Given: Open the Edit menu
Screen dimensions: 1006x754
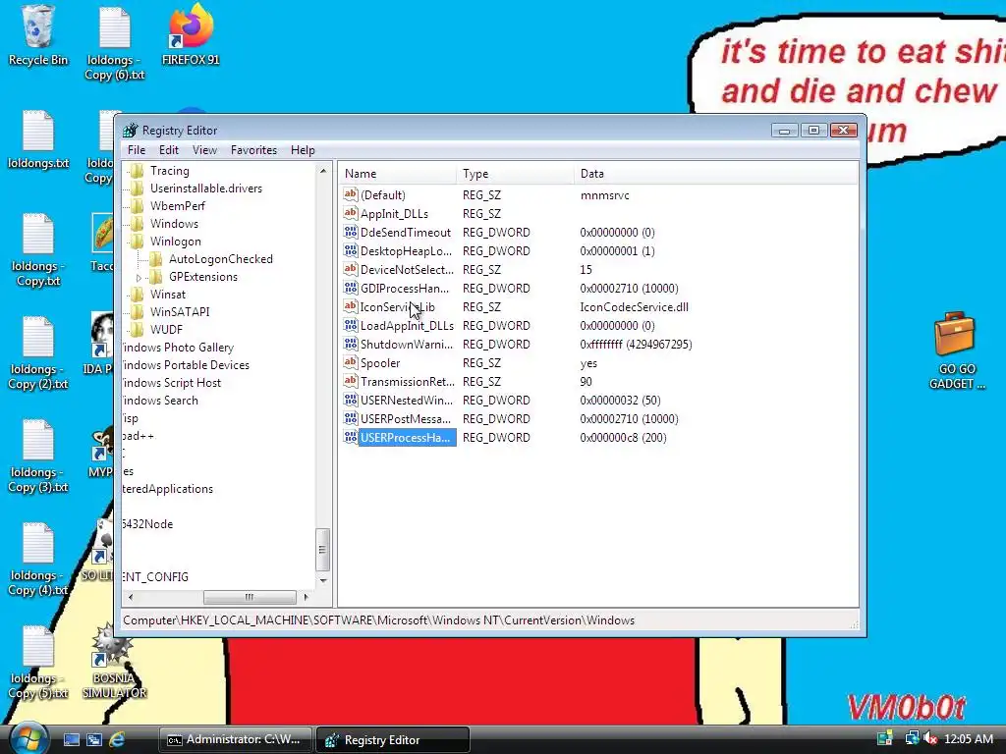Looking at the screenshot, I should [x=169, y=150].
